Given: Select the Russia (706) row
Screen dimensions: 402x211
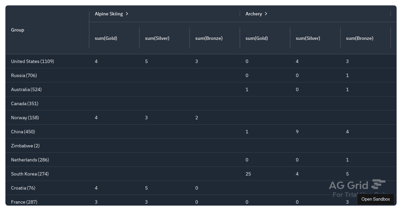Looking at the screenshot, I should pos(201,75).
